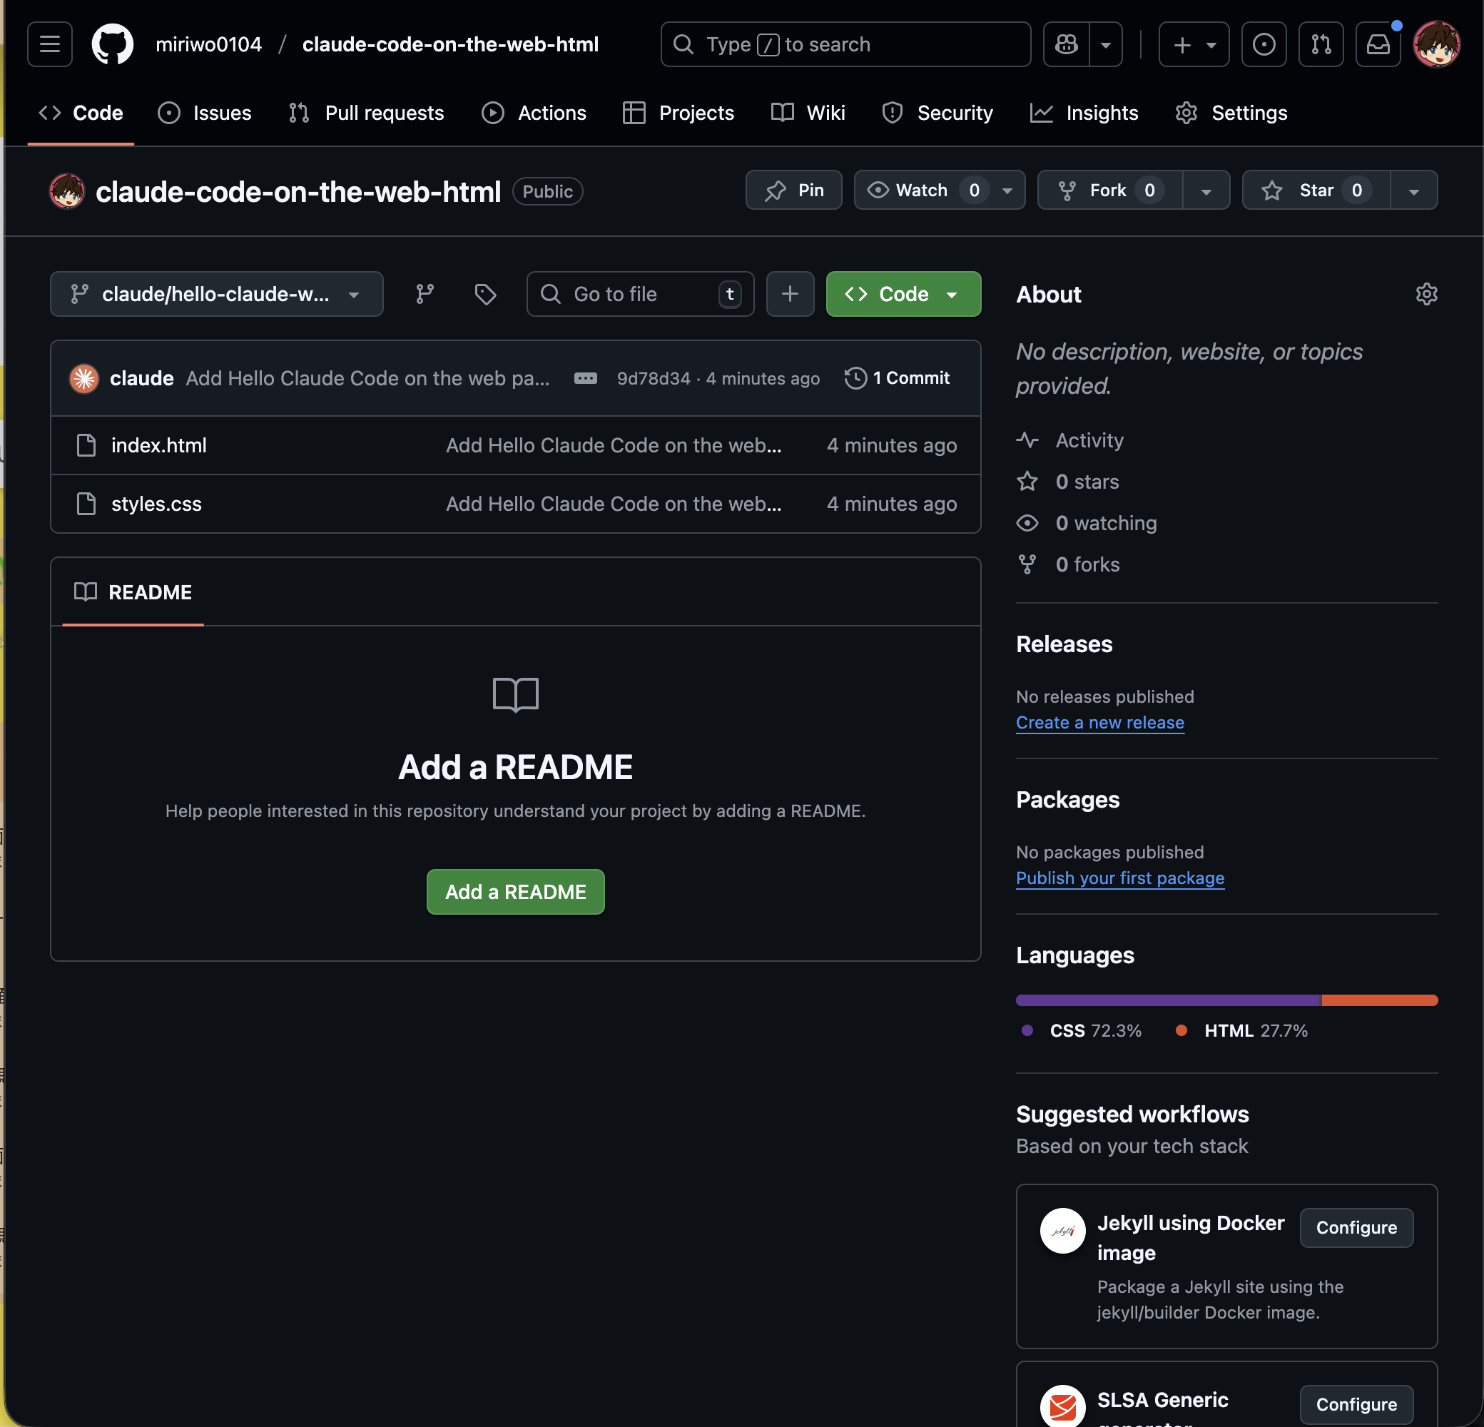
Task: Open the Fork options dropdown arrow
Action: 1206,190
